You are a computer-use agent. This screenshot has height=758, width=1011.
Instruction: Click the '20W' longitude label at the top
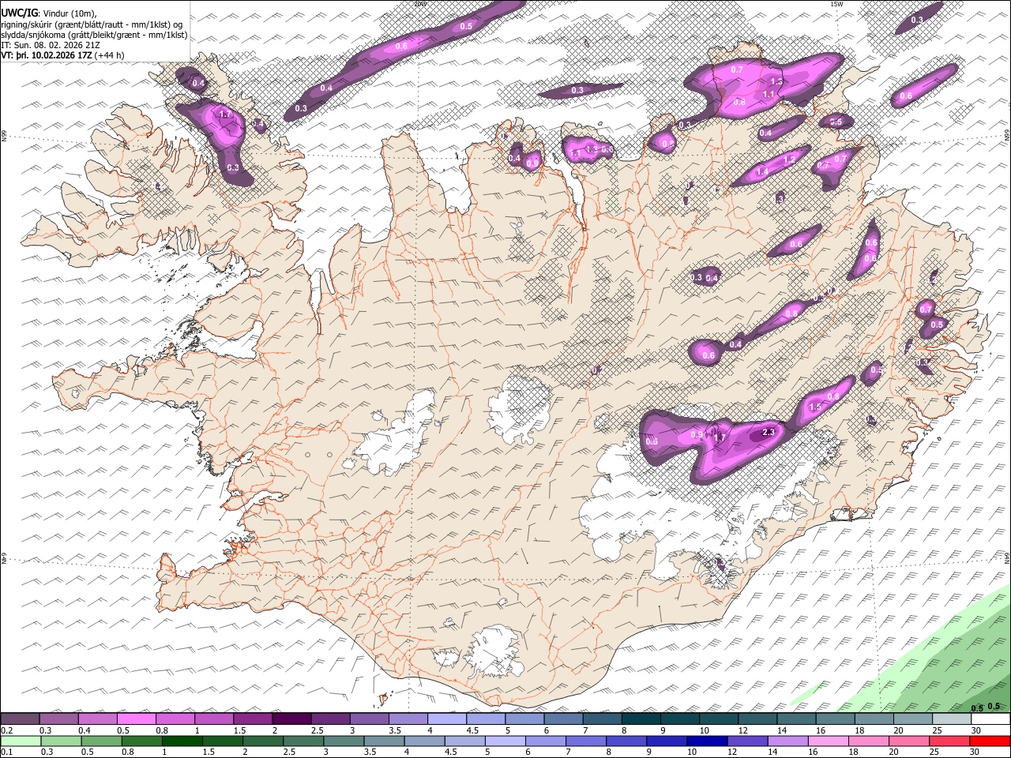tap(420, 4)
